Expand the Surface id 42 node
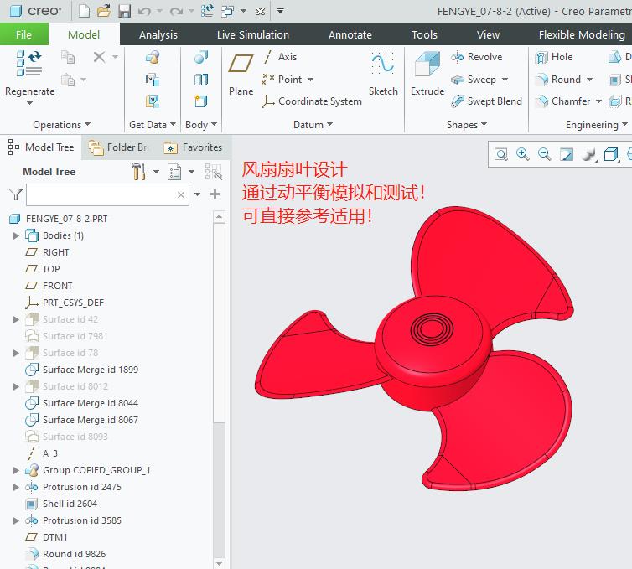Screen dimensions: 632x569 click(x=16, y=319)
